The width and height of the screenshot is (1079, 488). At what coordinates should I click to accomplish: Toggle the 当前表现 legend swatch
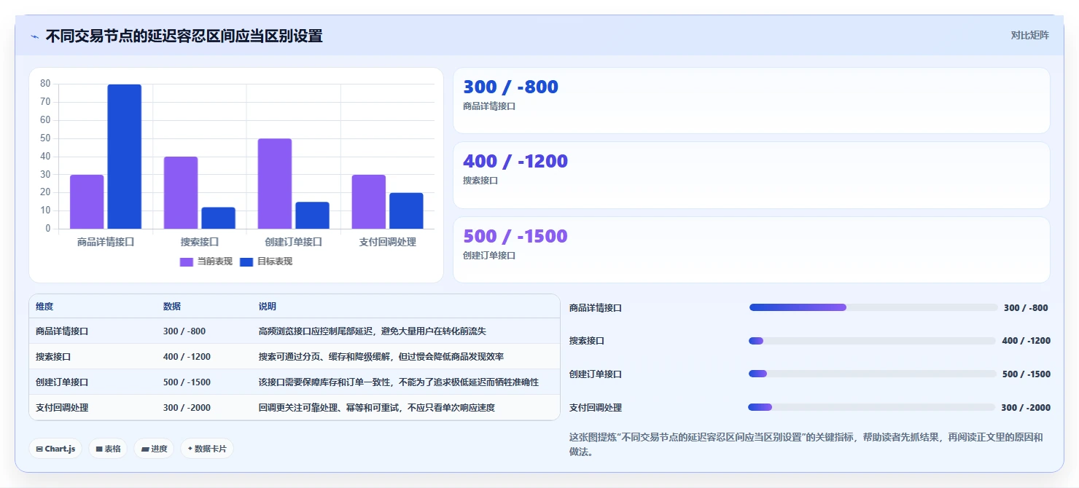[x=187, y=262]
